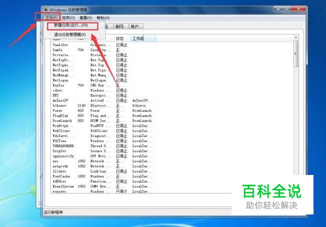The width and height of the screenshot is (326, 227).
Task: Click the DCOM Ser... description cell
Action: [x=101, y=120]
